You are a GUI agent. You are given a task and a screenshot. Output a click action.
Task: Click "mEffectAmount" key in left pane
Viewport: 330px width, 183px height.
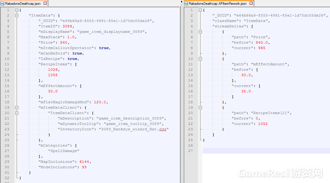57,86
